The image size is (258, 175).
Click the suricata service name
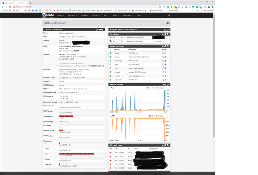(117, 72)
